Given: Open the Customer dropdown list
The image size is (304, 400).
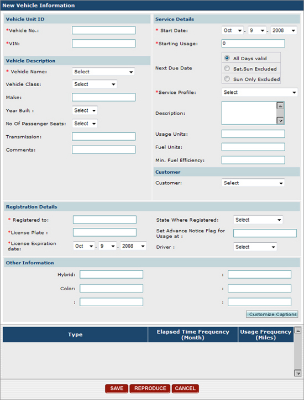Looking at the screenshot, I should 253,183.
